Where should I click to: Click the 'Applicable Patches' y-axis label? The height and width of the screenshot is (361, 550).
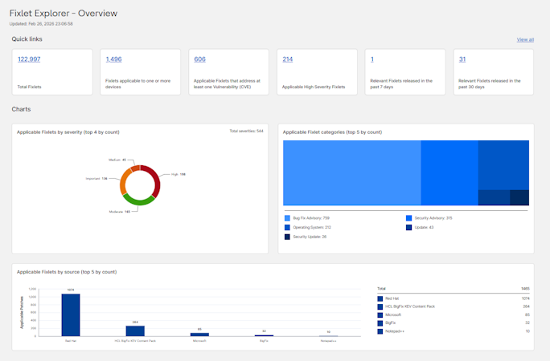(22, 312)
